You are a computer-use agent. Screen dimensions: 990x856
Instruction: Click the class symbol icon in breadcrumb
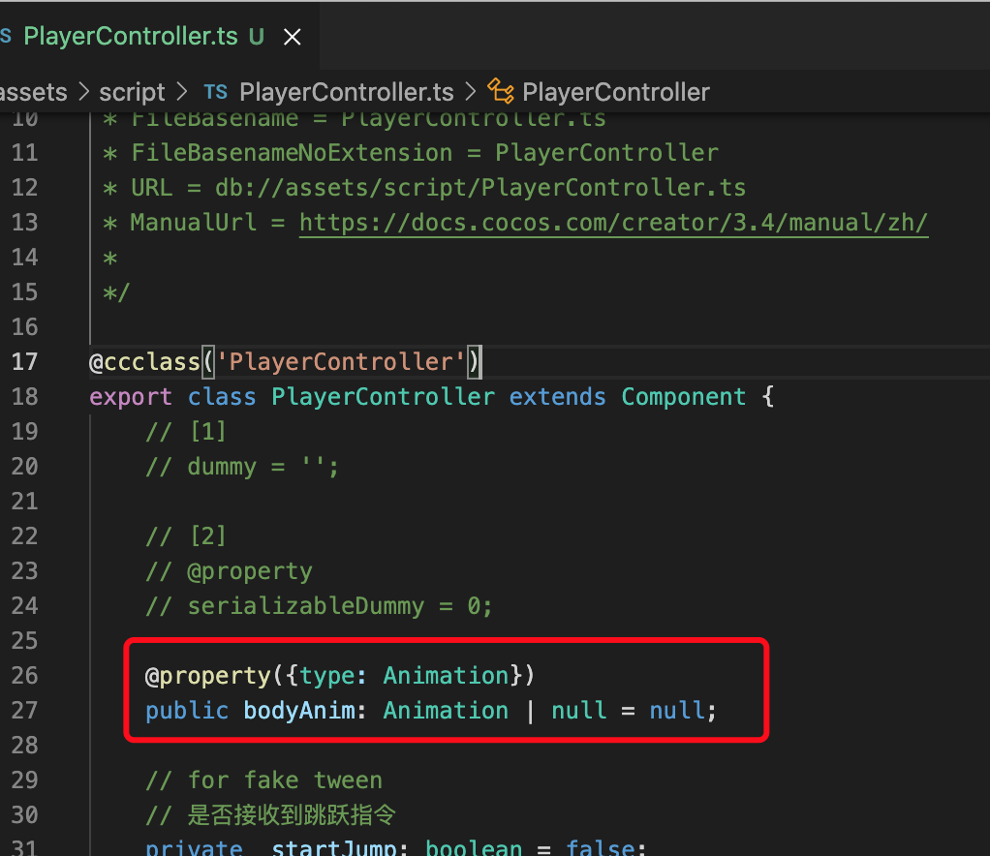(x=500, y=92)
